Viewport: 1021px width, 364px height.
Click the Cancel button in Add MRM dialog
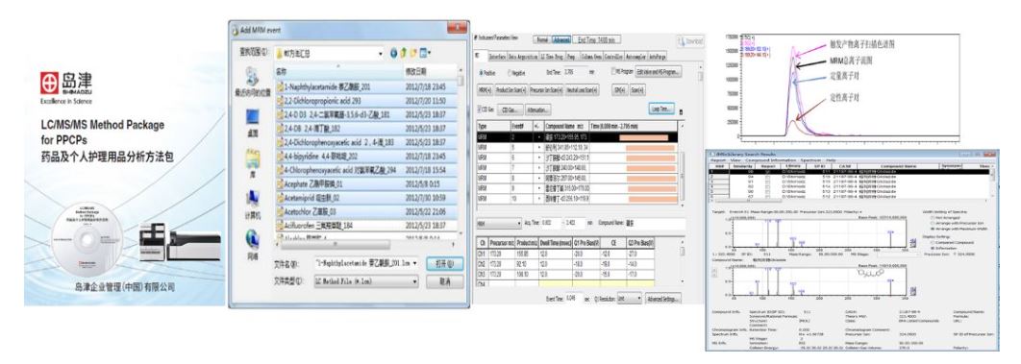coord(445,281)
